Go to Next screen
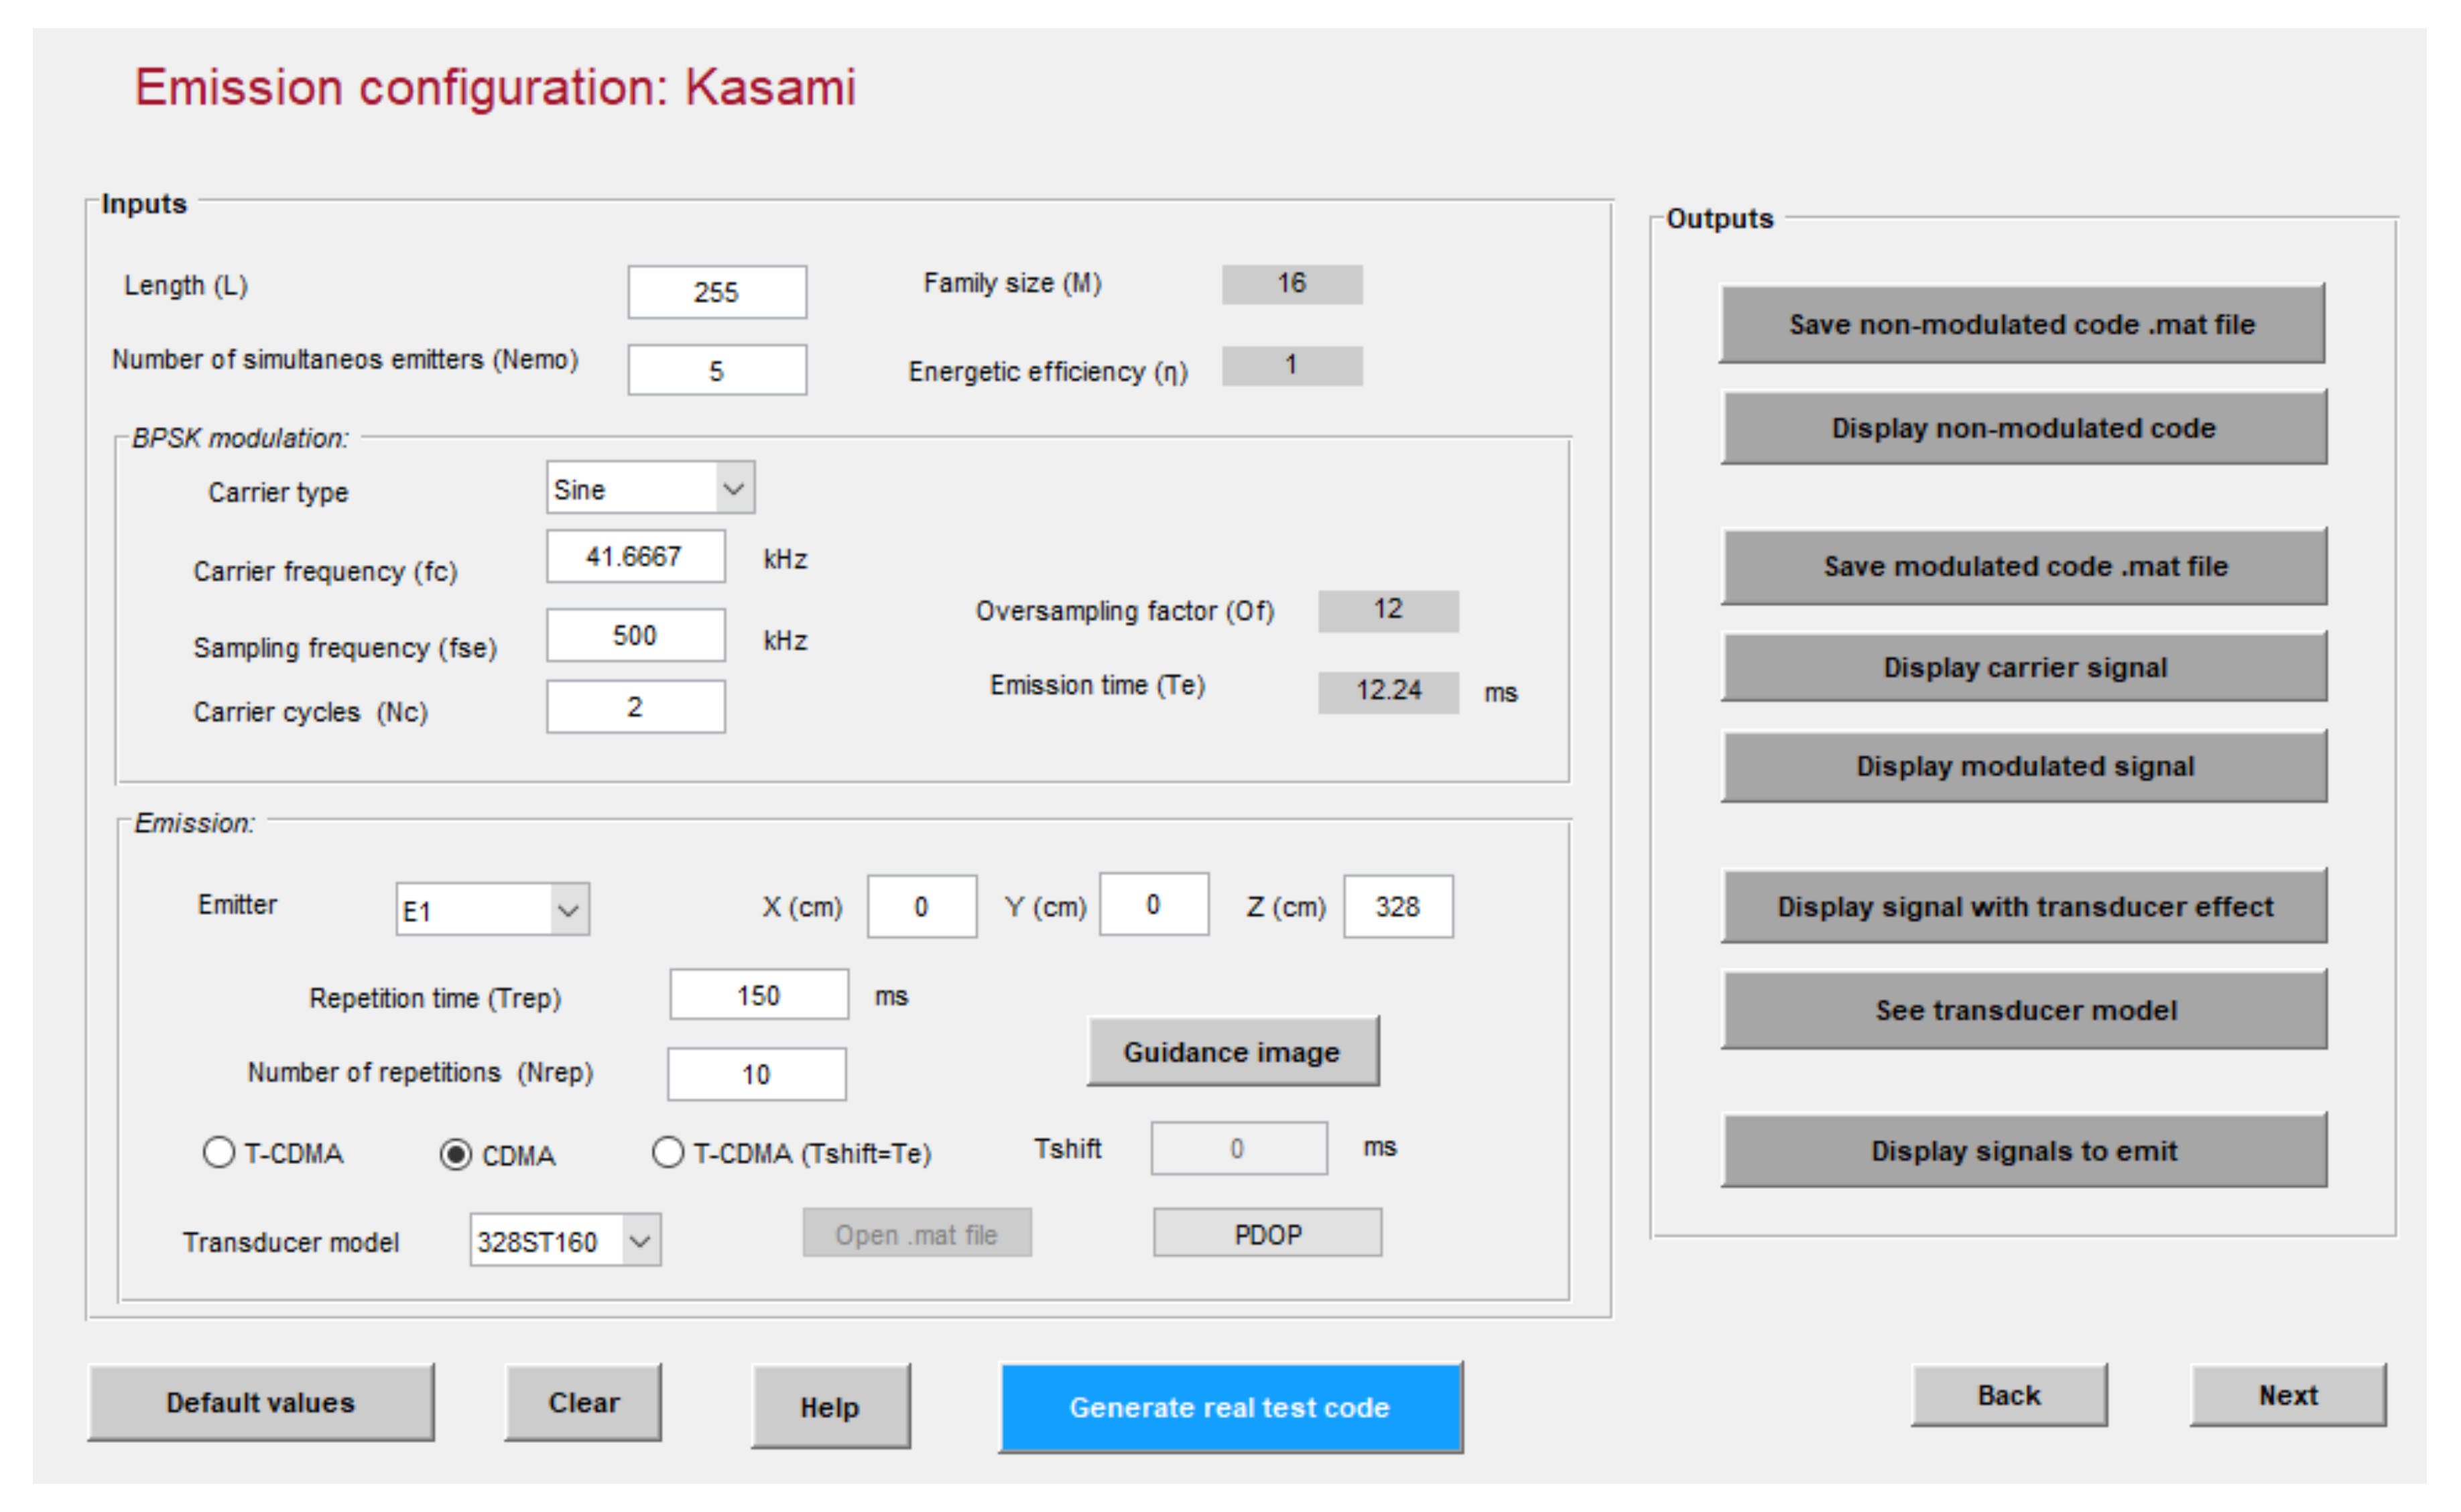The image size is (2461, 1512). click(x=2287, y=1395)
